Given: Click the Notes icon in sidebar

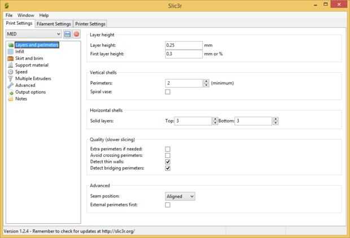Looking at the screenshot, I should [11, 99].
